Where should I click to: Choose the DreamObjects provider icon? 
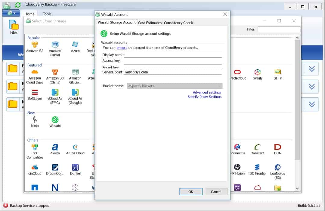tap(55, 170)
